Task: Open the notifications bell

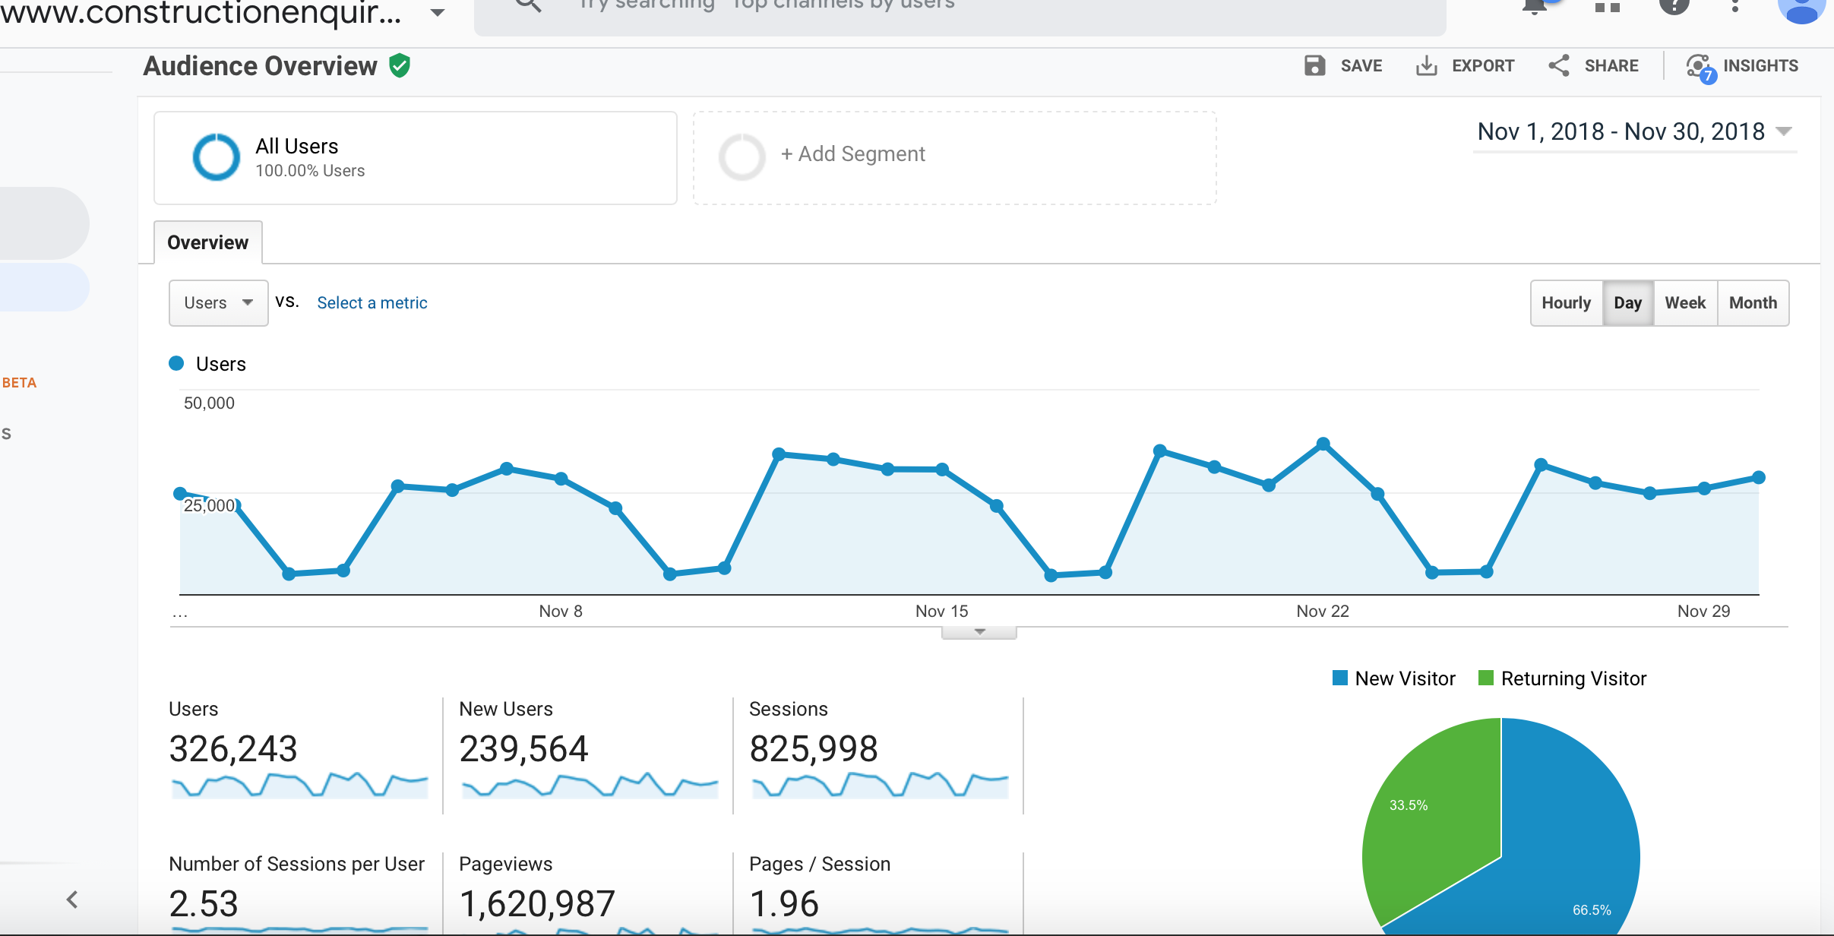Action: pos(1536,6)
